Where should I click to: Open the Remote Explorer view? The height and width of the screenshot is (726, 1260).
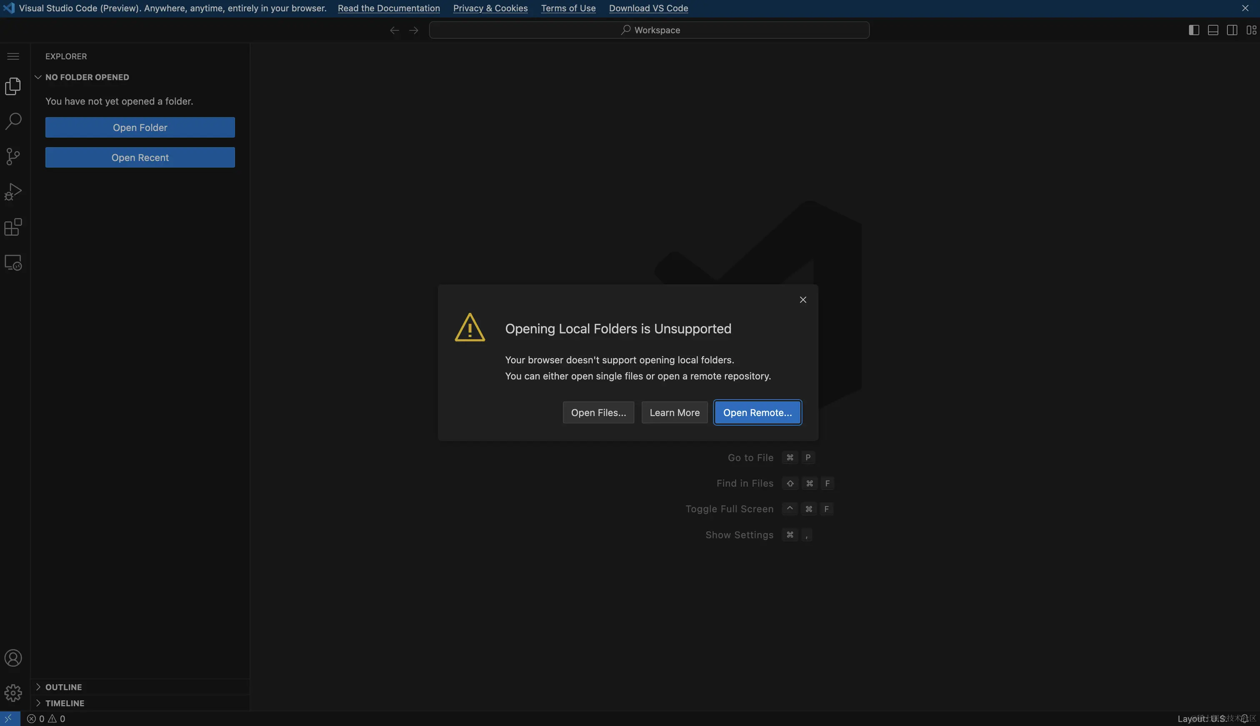[13, 262]
